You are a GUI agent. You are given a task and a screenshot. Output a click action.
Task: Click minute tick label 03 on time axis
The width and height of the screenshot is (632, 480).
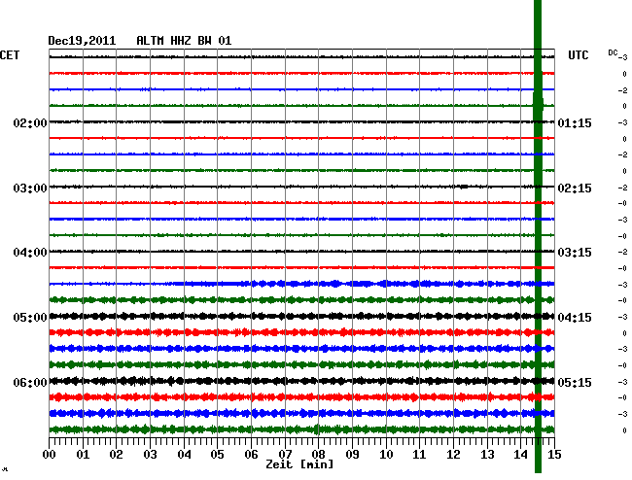tap(151, 455)
